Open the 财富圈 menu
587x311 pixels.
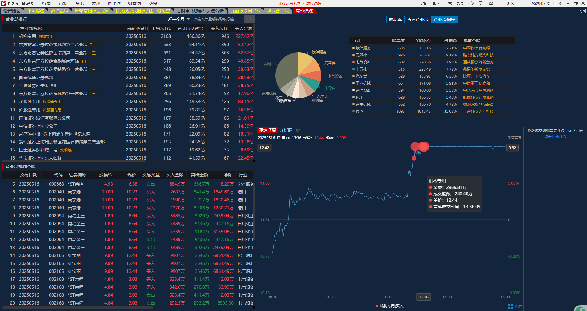click(135, 3)
